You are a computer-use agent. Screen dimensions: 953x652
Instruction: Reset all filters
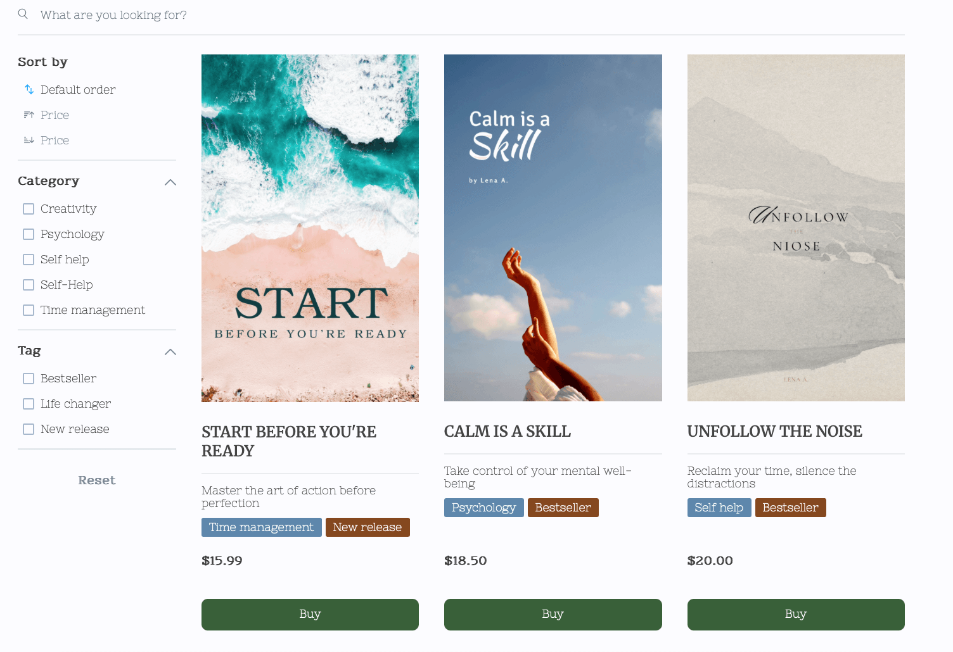click(x=97, y=480)
